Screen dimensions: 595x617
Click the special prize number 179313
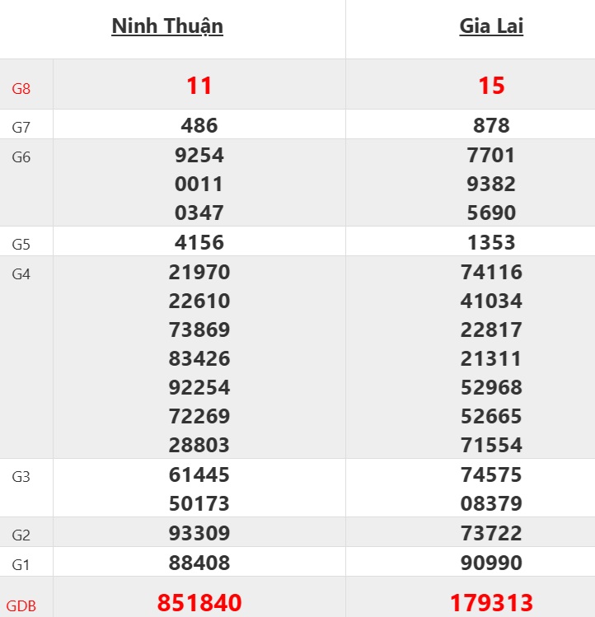coord(491,602)
